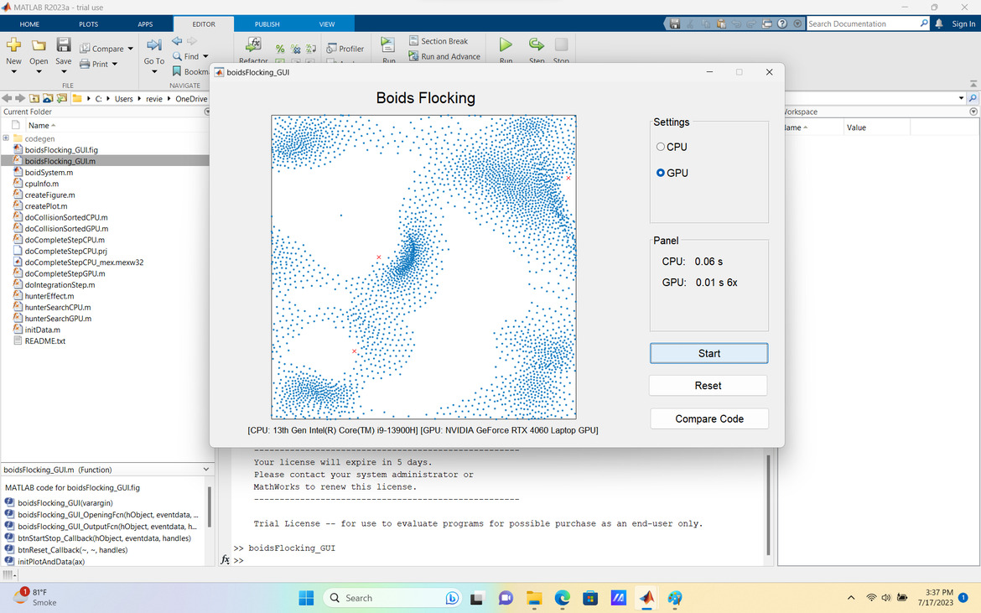Switch to the VIEW tab

tap(327, 23)
